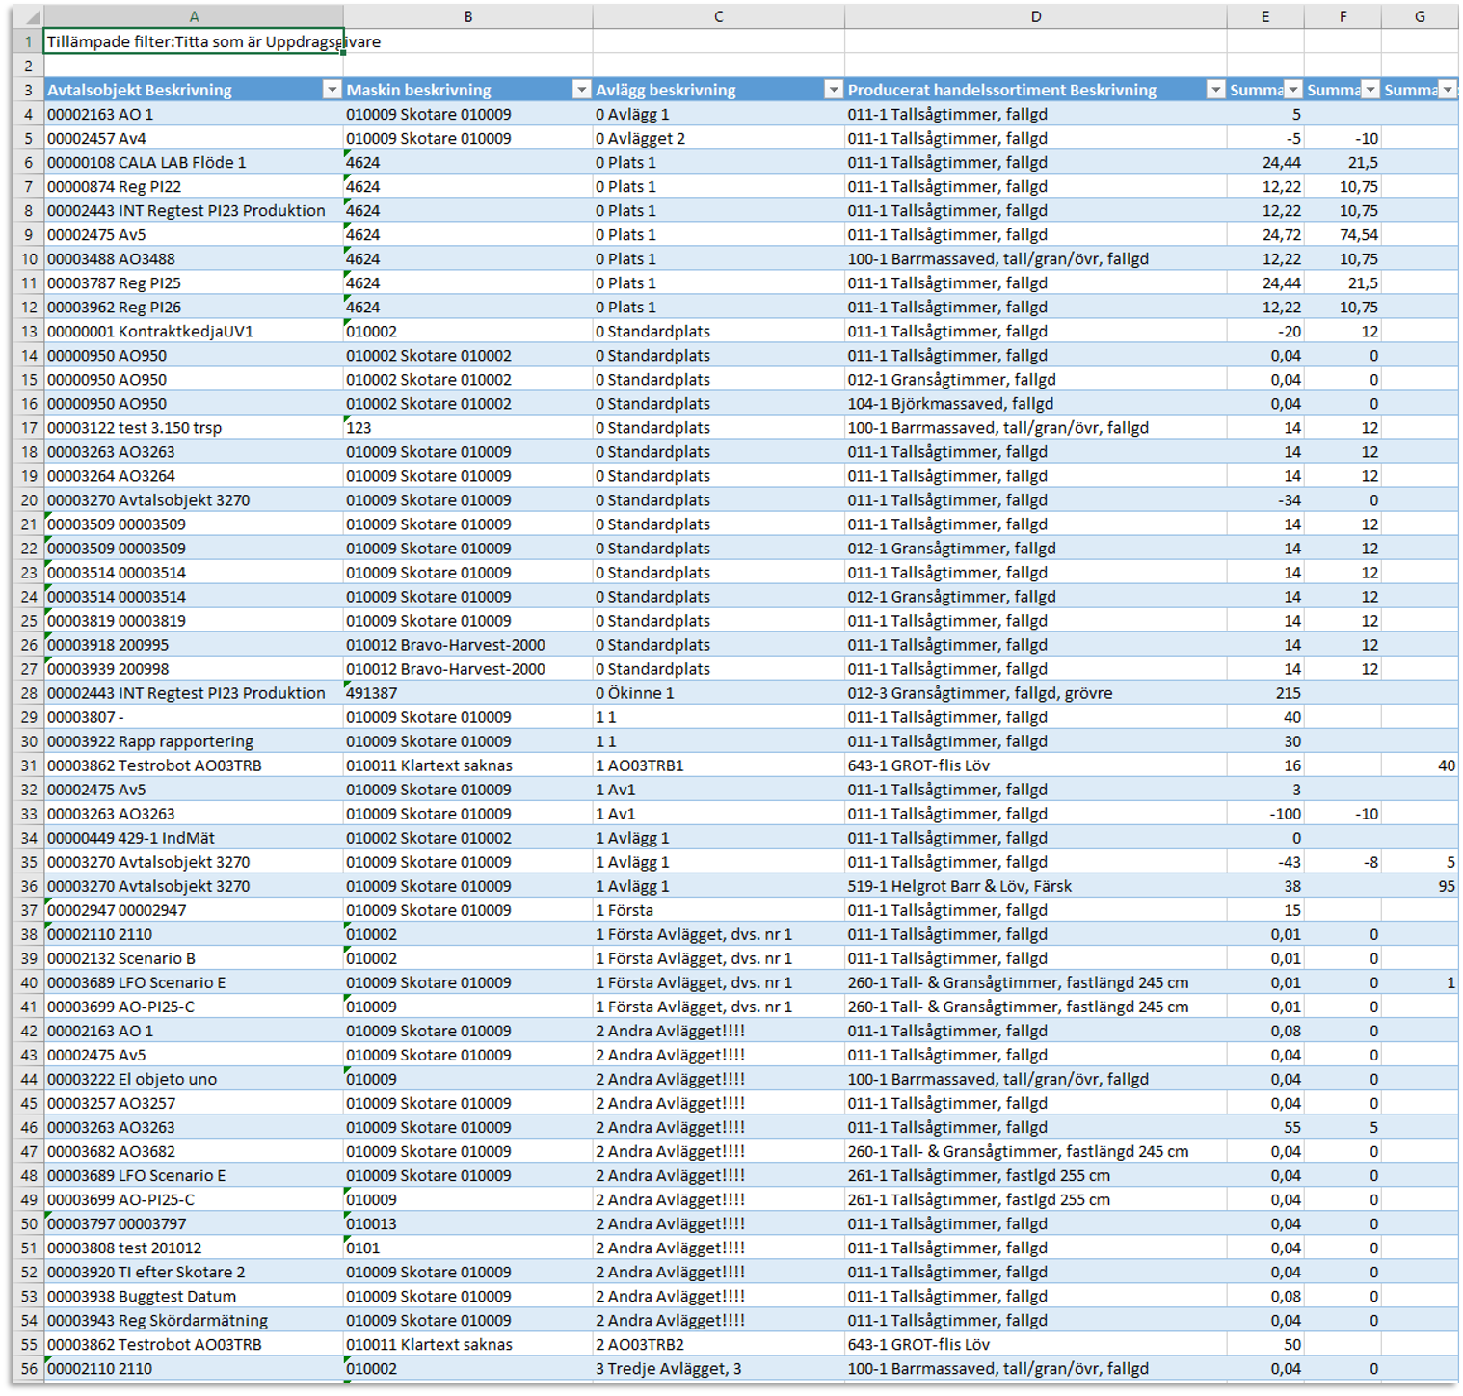Image resolution: width=1463 pixels, height=1396 pixels.
Task: Select cell '00003682 AO3682'
Action: 194,1151
